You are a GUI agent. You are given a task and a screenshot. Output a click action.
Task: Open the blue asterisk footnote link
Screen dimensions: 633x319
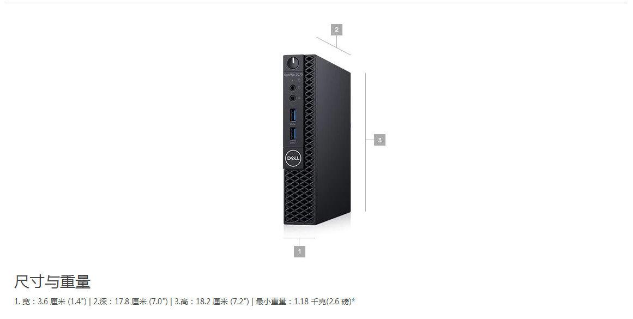[x=354, y=300]
